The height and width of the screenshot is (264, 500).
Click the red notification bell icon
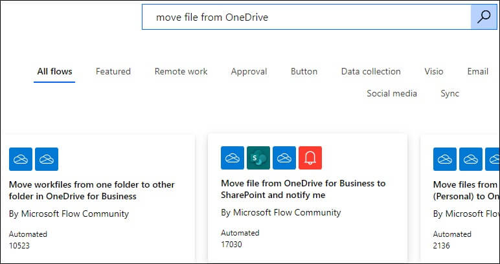(310, 158)
